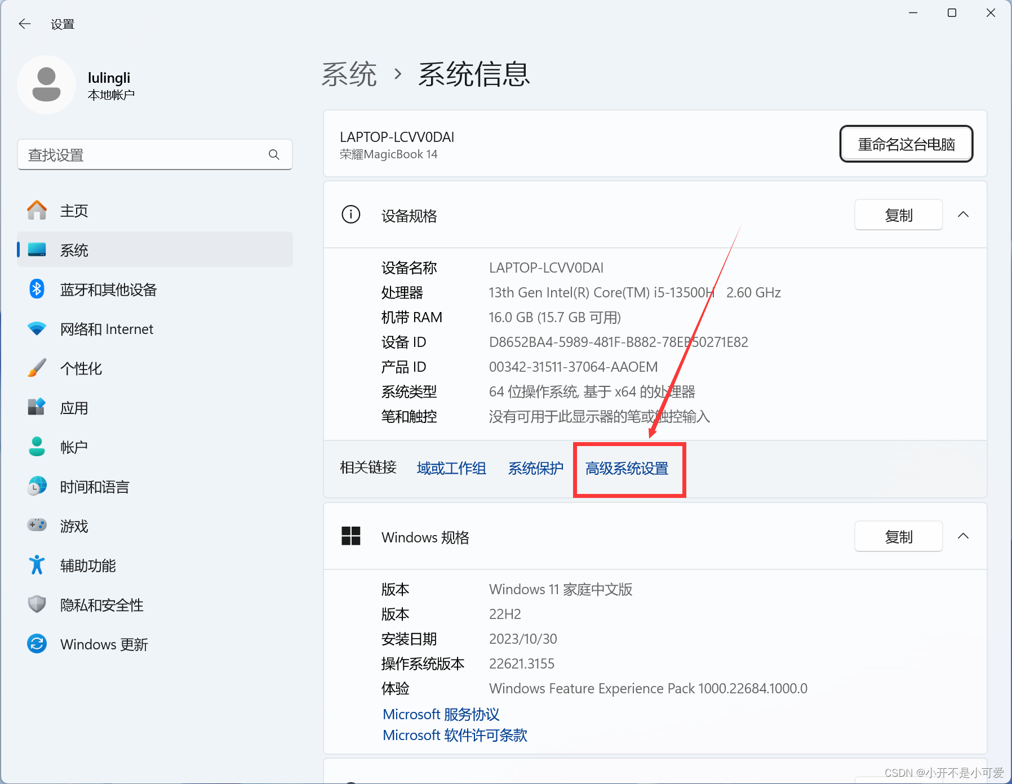Screen dimensions: 1012x784
Task: Click the 没有可用于此显示器的笔或触控输入 value
Action: click(599, 416)
